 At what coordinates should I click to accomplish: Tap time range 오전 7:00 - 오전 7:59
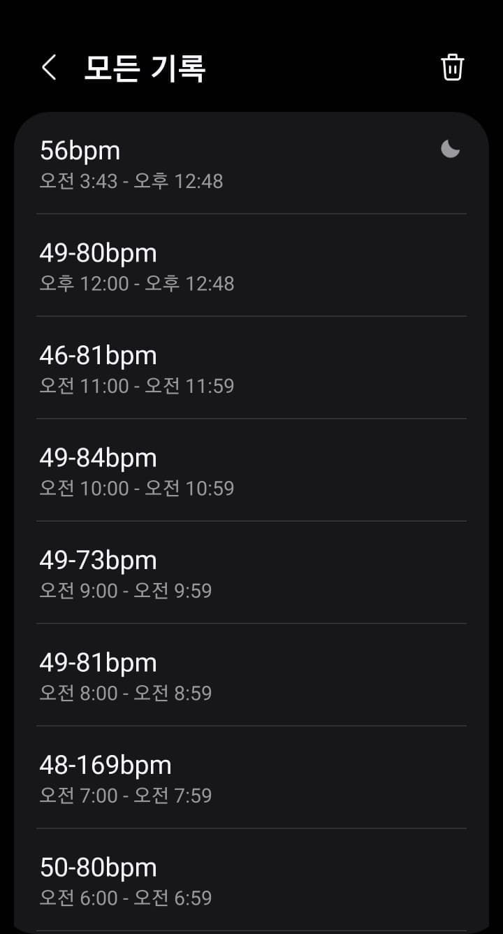click(126, 795)
